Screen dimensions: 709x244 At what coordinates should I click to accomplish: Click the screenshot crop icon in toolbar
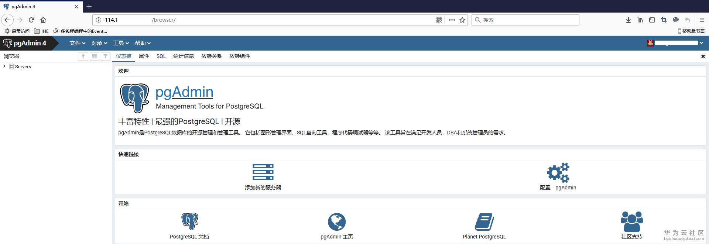pos(664,20)
